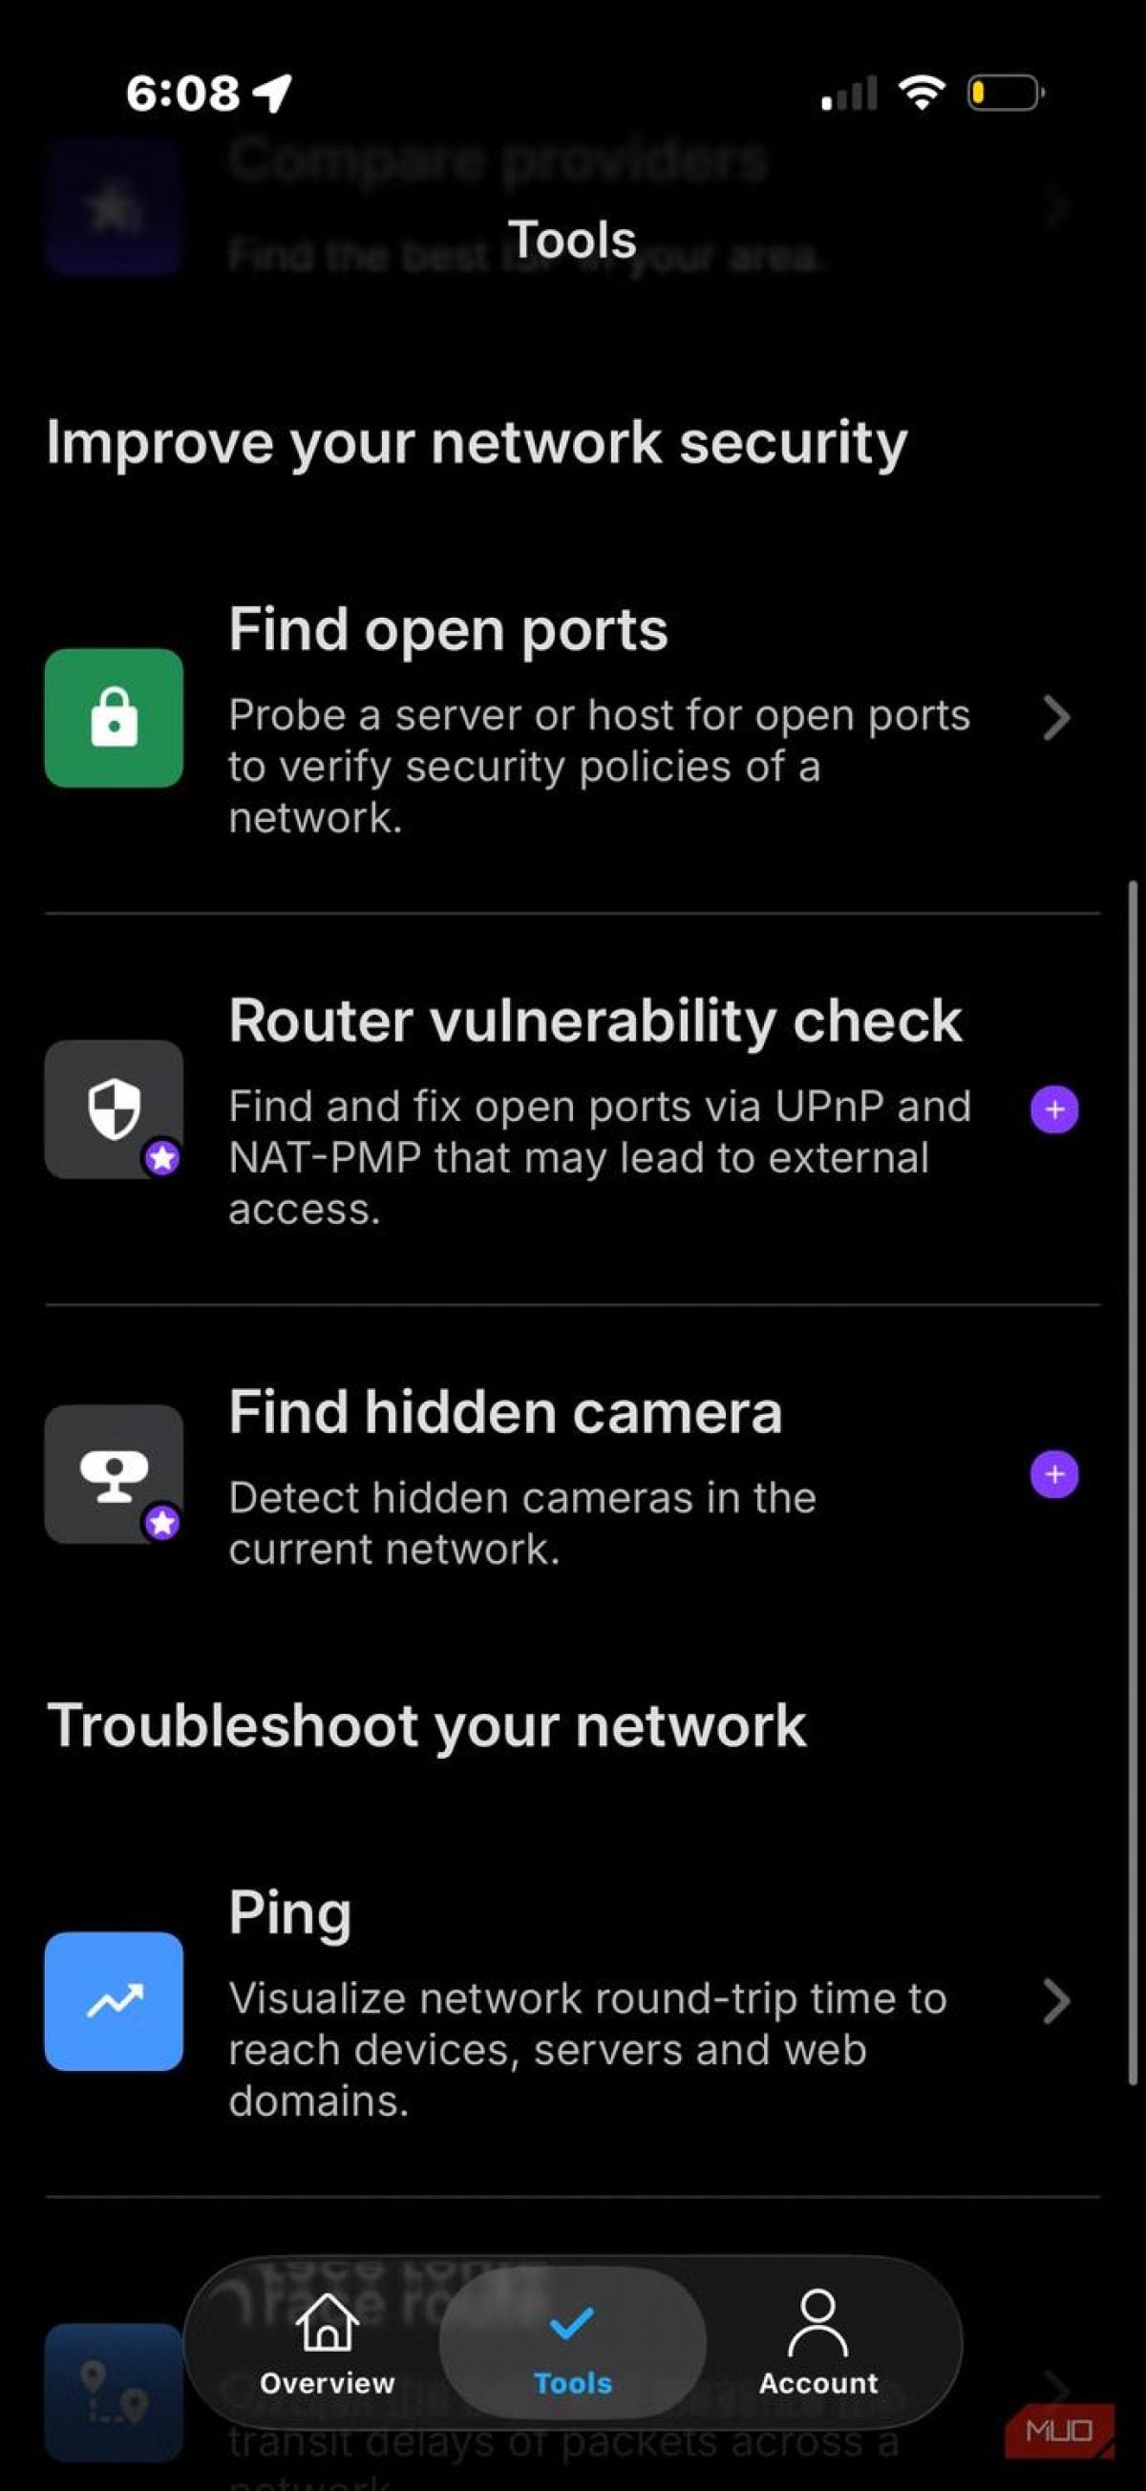Tap purple plus beside Find hidden camera
Viewport: 1146px width, 2491px height.
(1054, 1475)
